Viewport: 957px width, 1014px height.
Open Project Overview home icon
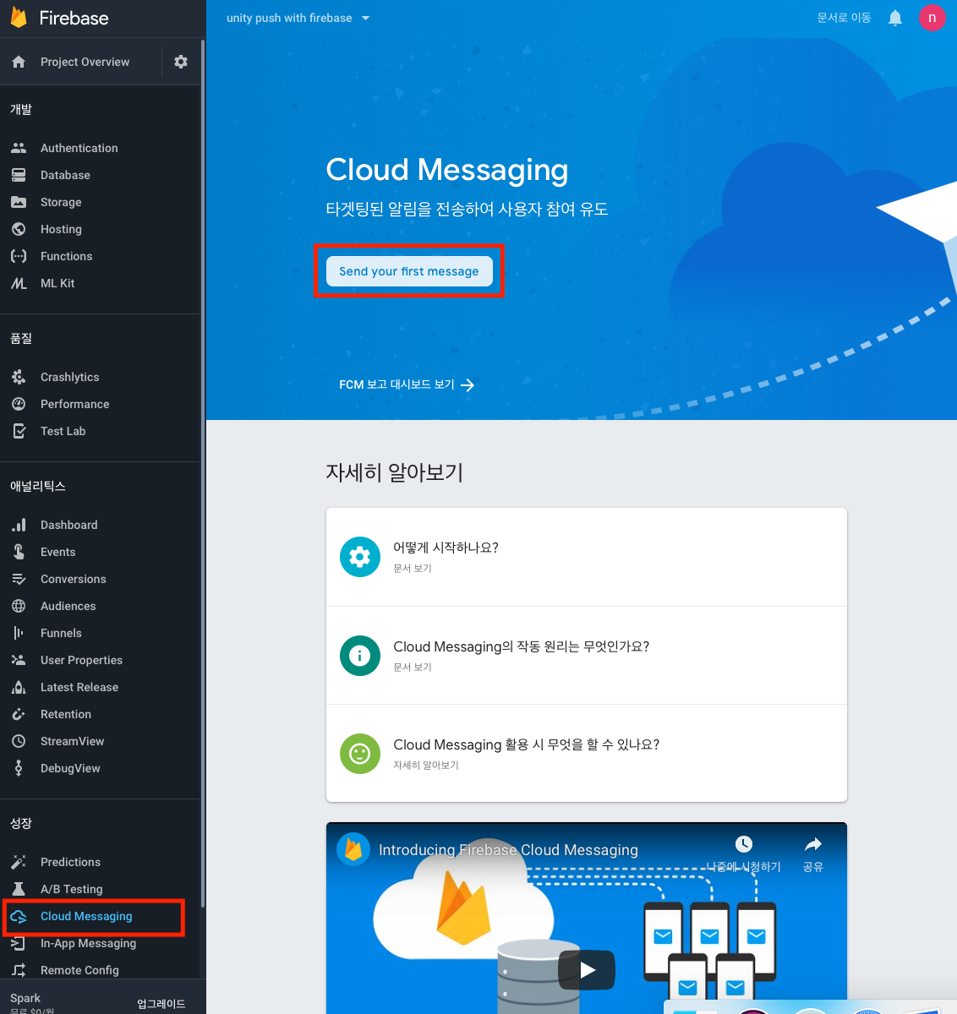pyautogui.click(x=19, y=62)
